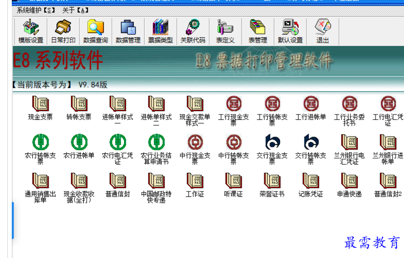
Task: Select 兰州银行进帐单 template
Action: (388, 149)
